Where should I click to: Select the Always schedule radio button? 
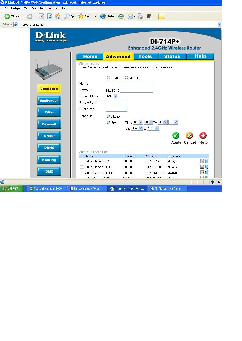pos(108,116)
